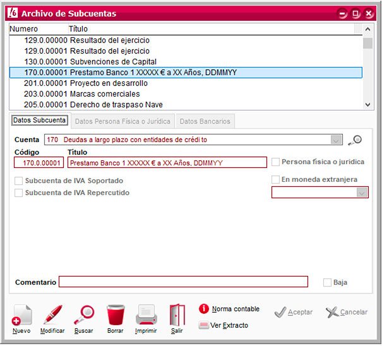
Task: Click the Modificar pen icon
Action: point(52,314)
